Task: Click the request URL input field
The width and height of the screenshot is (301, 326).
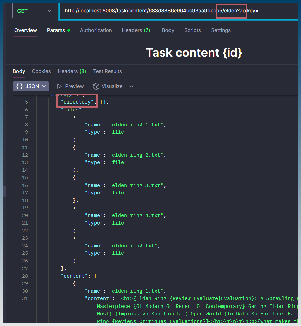Action: click(x=179, y=11)
